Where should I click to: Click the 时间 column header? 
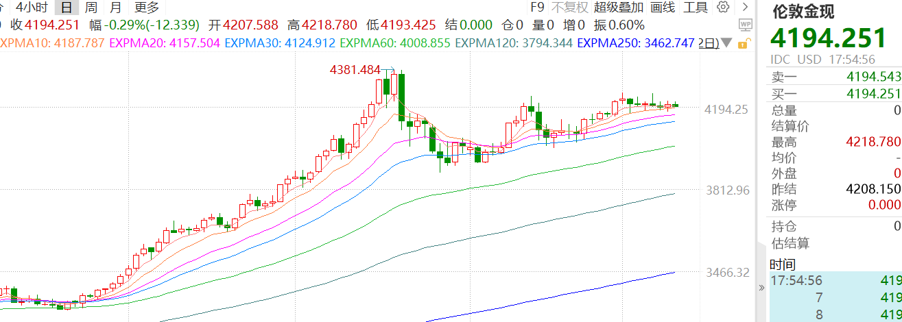coord(783,264)
